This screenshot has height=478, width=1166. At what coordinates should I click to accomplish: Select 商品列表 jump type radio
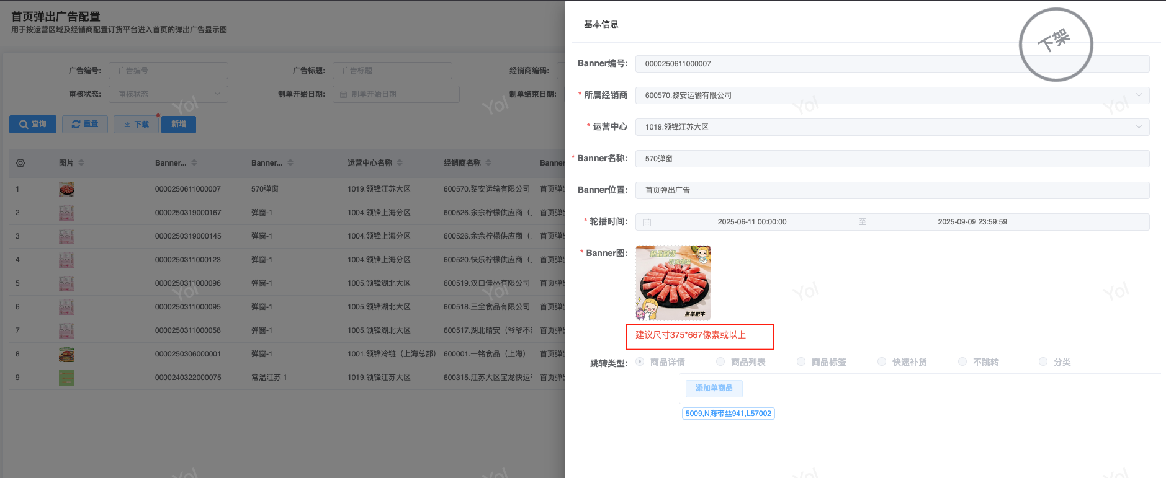(720, 361)
